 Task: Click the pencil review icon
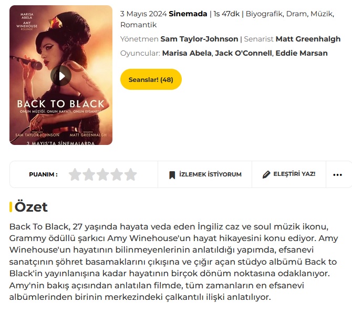point(266,174)
